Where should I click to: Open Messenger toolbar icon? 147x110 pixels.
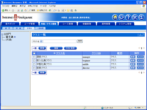coord(75,10)
